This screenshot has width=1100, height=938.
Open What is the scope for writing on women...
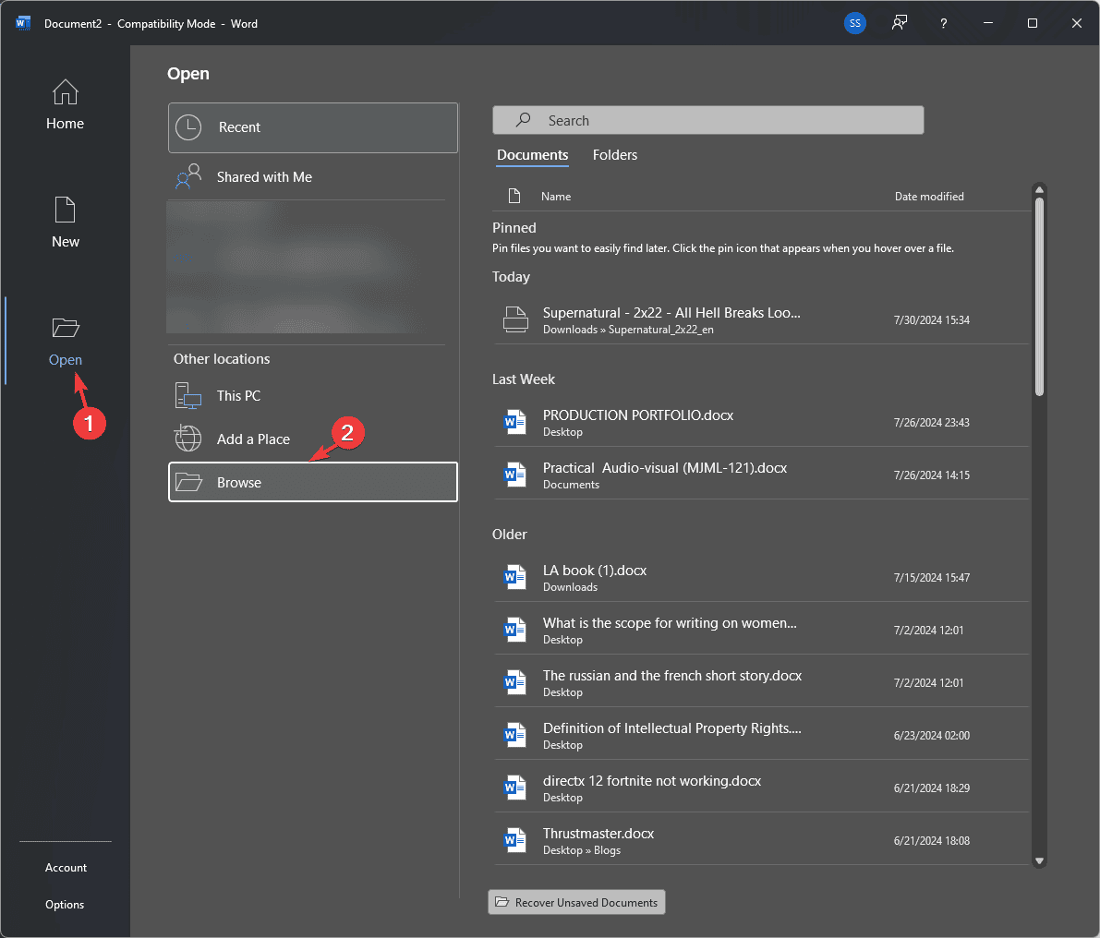(x=762, y=630)
